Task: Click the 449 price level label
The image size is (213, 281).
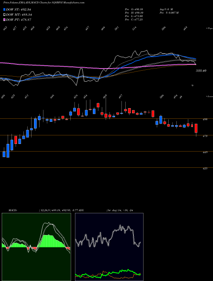Action: 205,152
